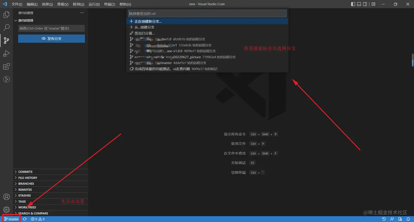Open the 帮助(H) menu
Image resolution: width=414 pixels, height=222 pixels.
click(125, 4)
